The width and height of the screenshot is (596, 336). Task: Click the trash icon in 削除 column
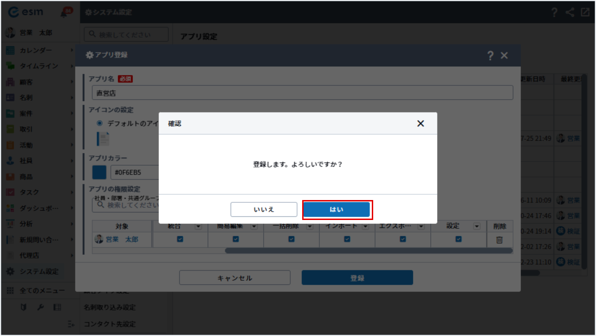pyautogui.click(x=499, y=239)
